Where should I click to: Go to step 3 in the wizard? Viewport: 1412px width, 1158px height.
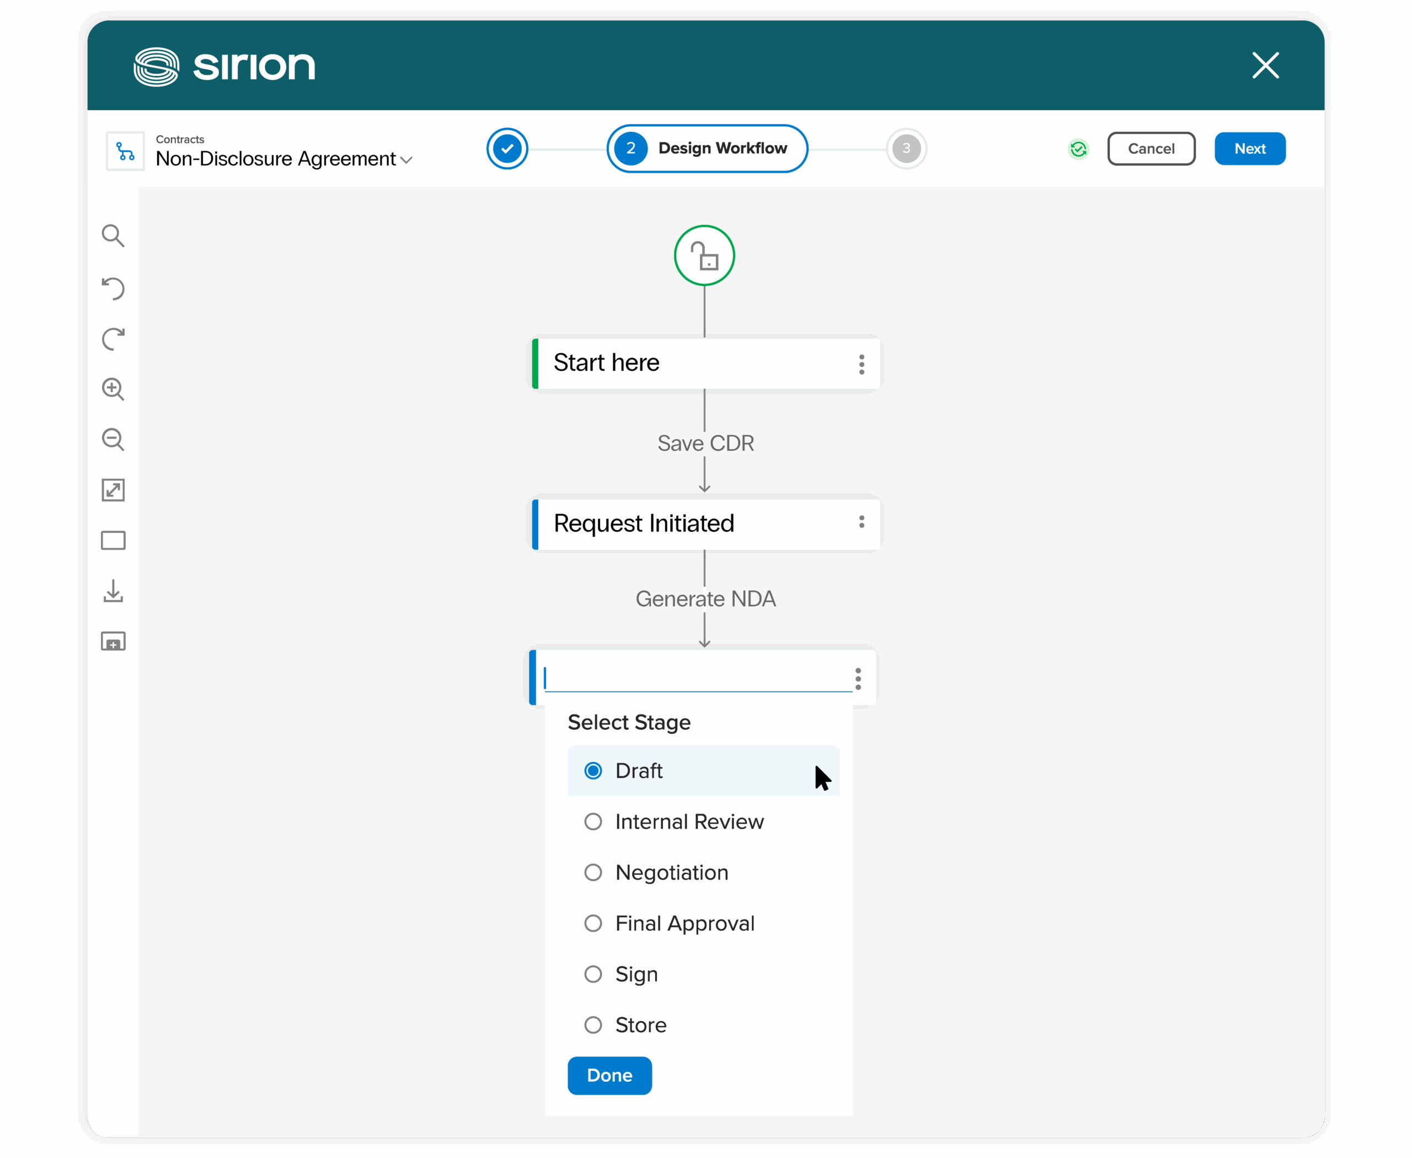(906, 149)
